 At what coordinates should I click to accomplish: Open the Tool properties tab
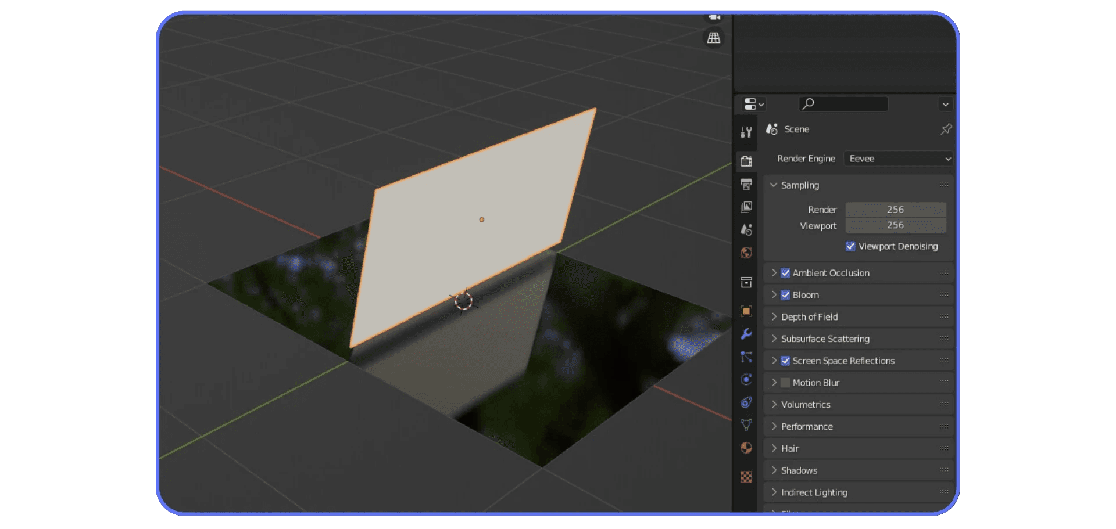pyautogui.click(x=746, y=132)
